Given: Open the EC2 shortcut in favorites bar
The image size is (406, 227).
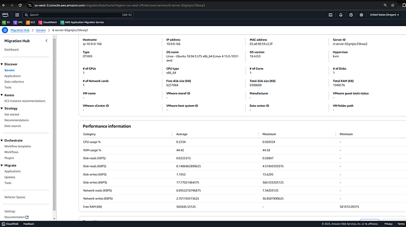Looking at the screenshot, I should point(31,22).
